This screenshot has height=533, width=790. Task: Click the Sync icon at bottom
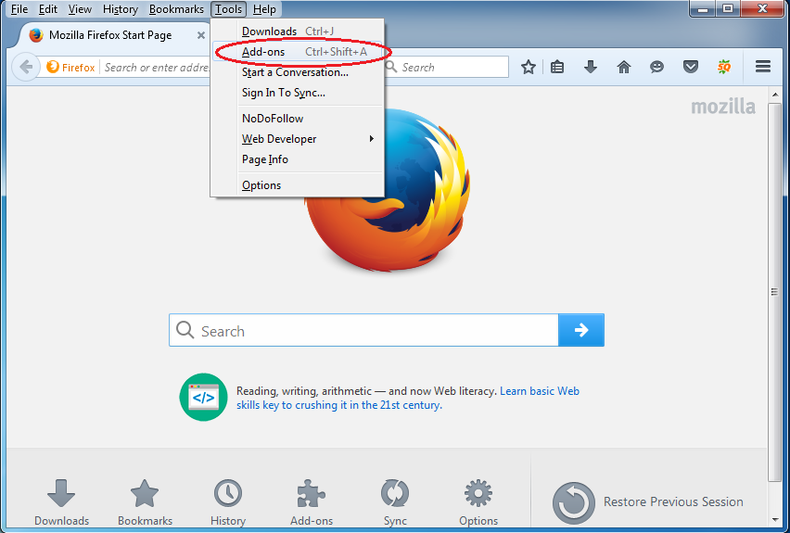[395, 501]
